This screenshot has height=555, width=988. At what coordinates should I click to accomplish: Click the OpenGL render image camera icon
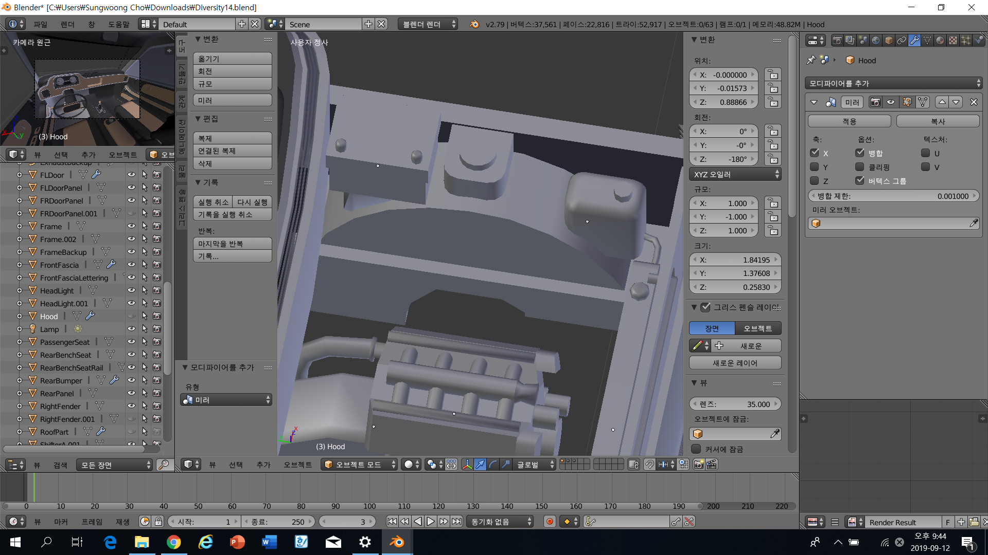[698, 465]
